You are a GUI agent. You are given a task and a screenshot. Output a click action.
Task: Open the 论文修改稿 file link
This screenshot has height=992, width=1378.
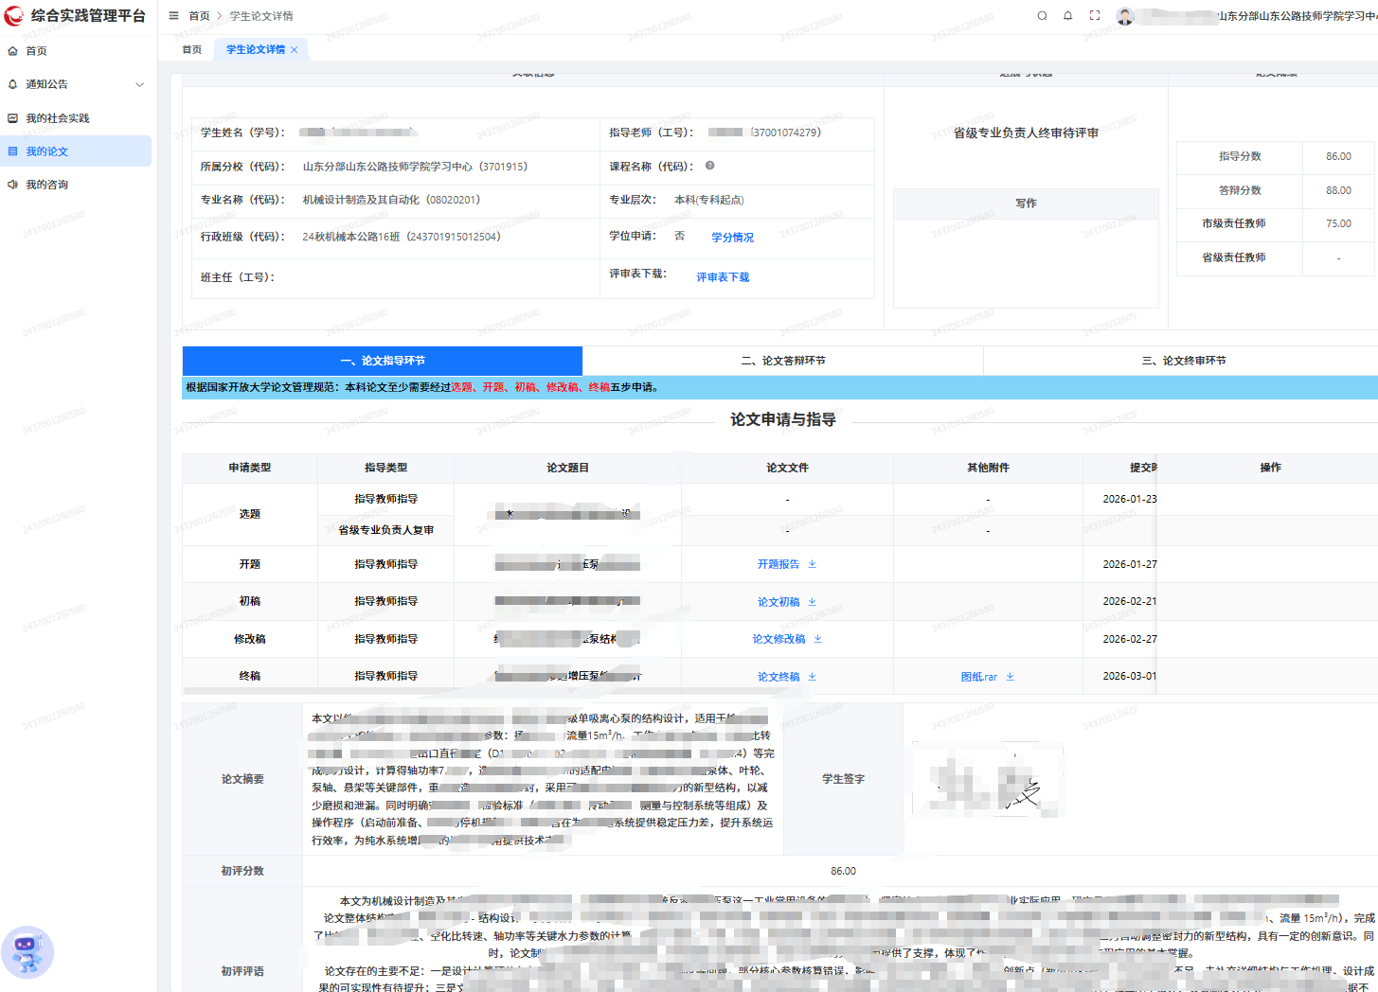(778, 639)
